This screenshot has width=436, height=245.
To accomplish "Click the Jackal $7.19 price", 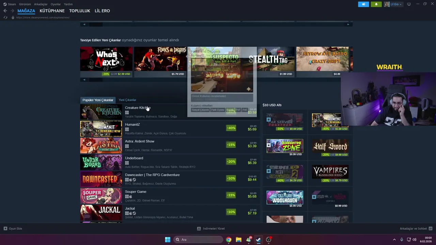I will tap(252, 213).
